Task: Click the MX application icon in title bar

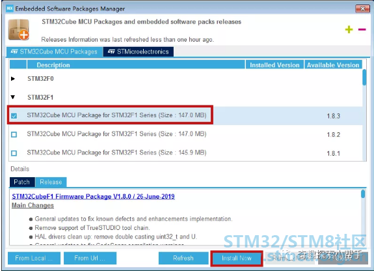Action: tap(10, 8)
